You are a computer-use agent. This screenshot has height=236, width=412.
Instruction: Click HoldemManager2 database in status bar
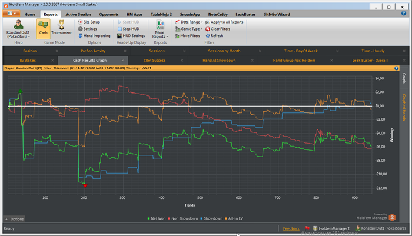tap(331, 228)
